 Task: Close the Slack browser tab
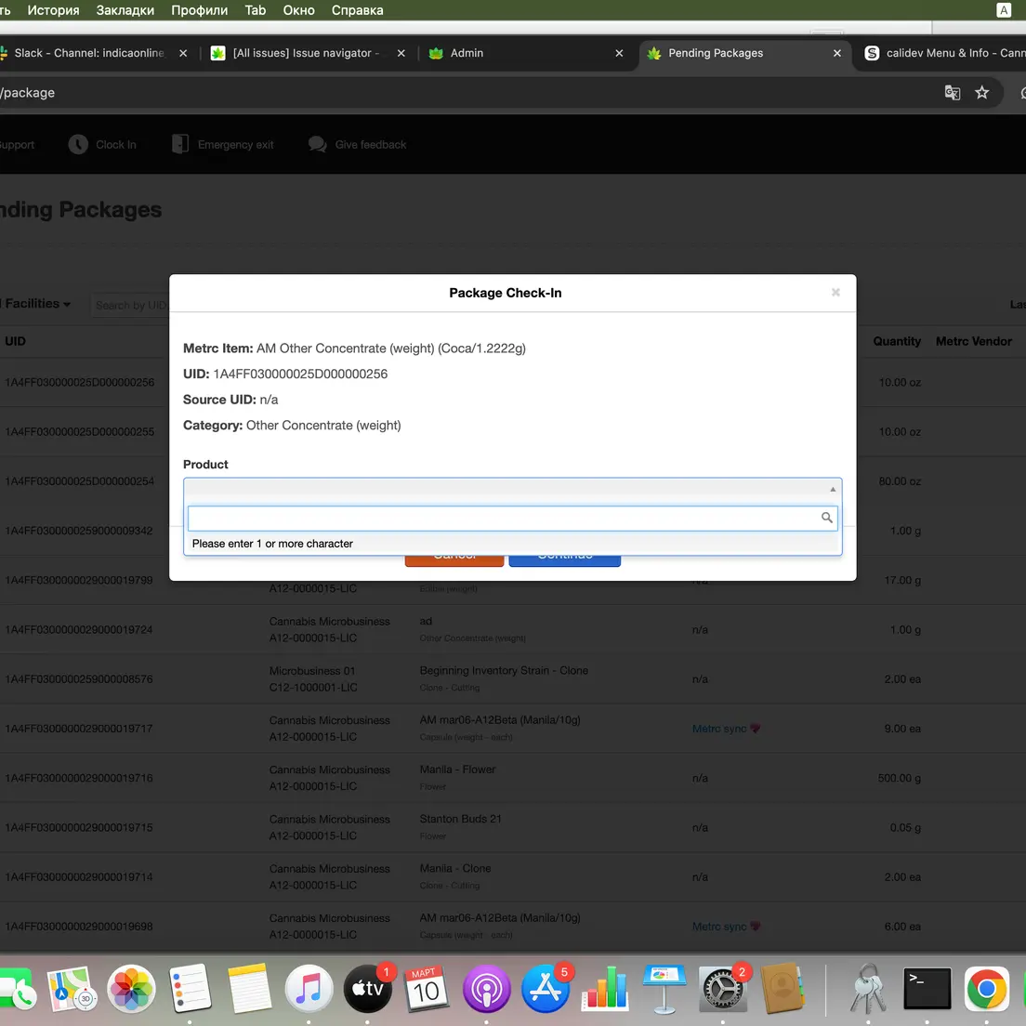(183, 53)
